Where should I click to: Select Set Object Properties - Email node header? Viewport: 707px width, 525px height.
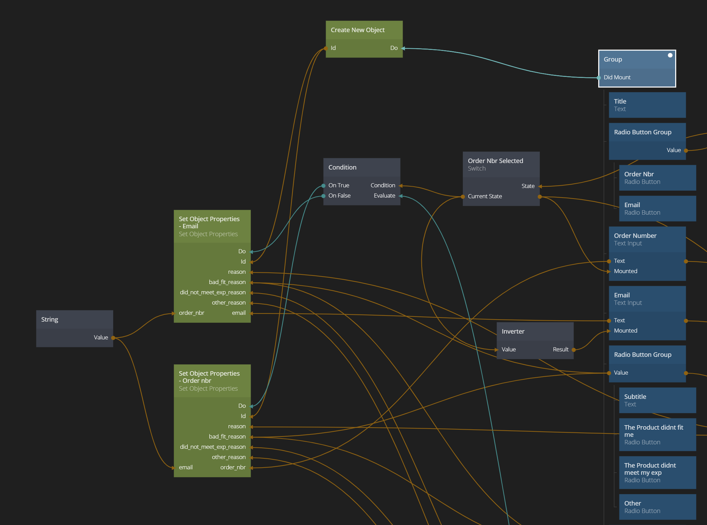coord(212,226)
